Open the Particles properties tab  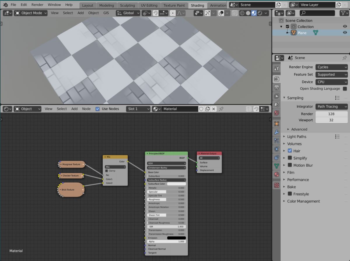click(276, 141)
